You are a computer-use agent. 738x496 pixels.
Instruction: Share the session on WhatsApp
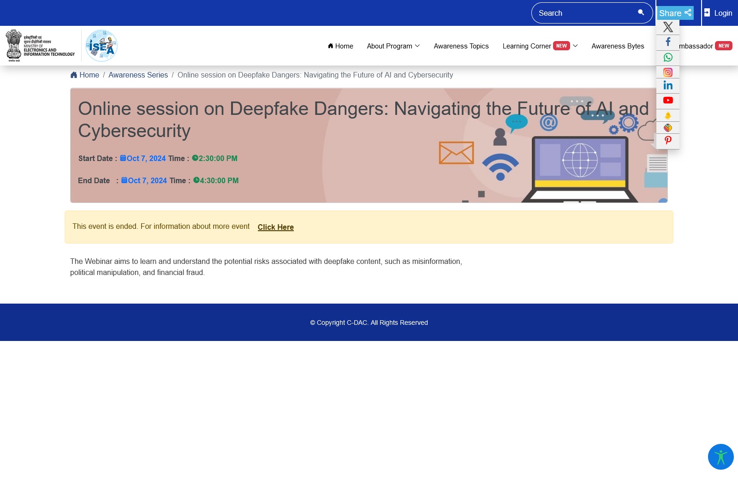[x=667, y=57]
